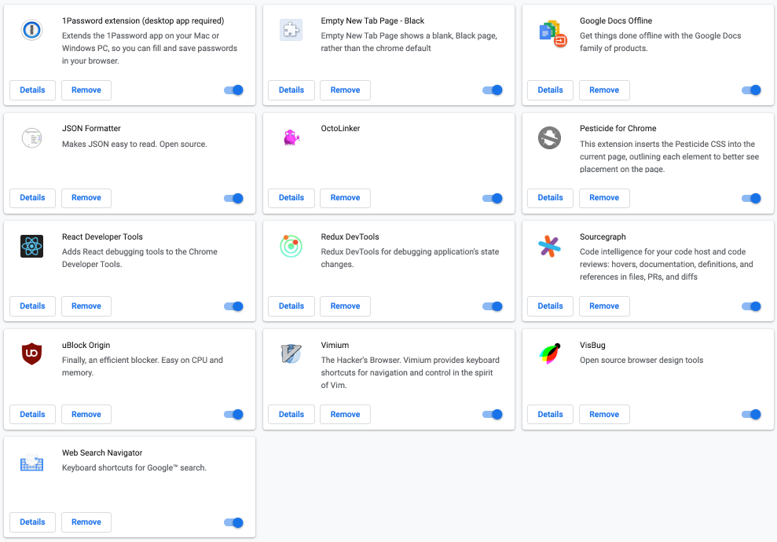Image resolution: width=777 pixels, height=542 pixels.
Task: Turn off the JSON Formatter toggle
Action: [233, 198]
